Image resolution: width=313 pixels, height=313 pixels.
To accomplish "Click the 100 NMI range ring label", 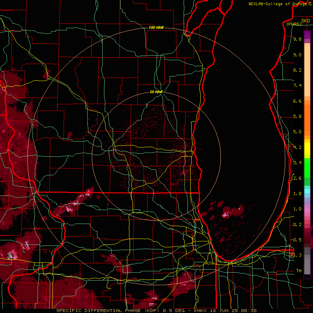I will pos(156,27).
